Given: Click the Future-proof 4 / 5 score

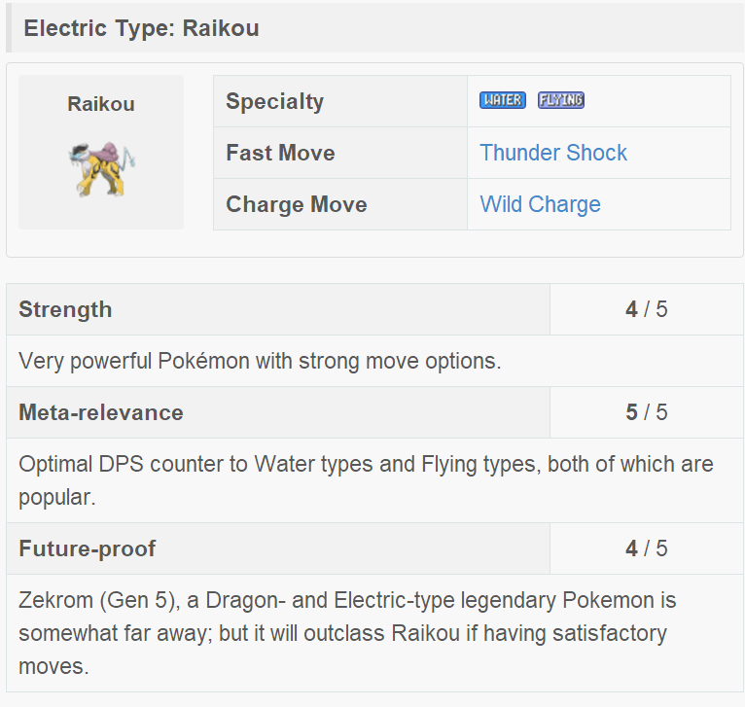Looking at the screenshot, I should click(x=647, y=548).
